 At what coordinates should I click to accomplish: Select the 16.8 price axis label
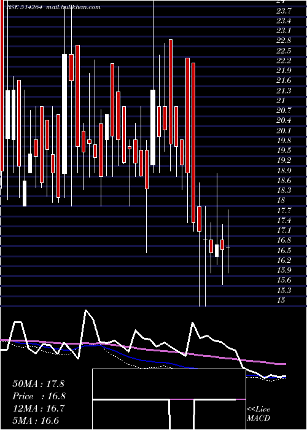tap(284, 240)
